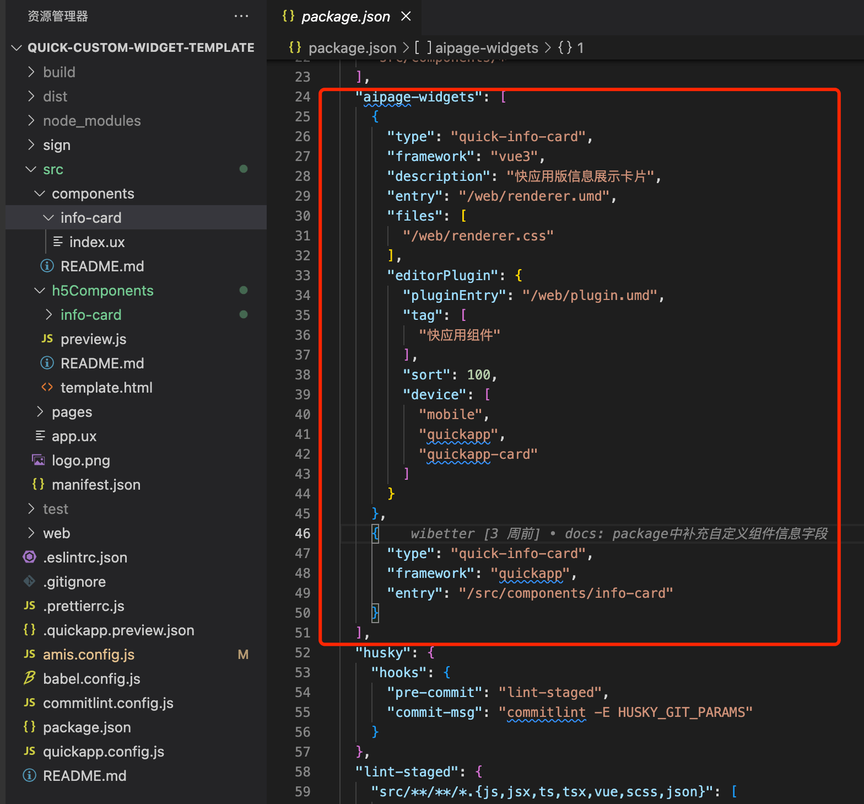
Task: Click "pluginEntry" key on line 34
Action: [455, 296]
